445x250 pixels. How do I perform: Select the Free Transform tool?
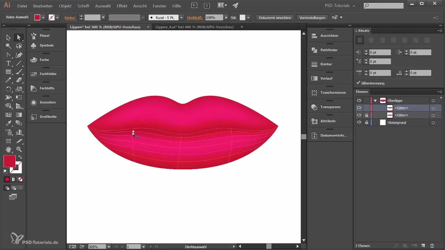tap(19, 98)
